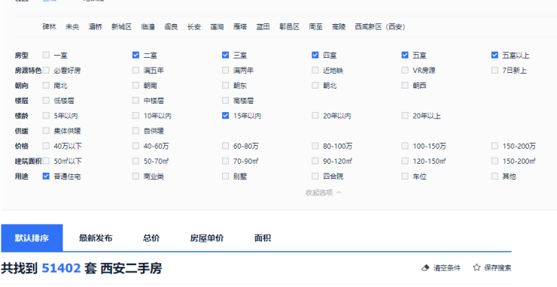This screenshot has width=557, height=287.
Task: Enable the 近地铁 filter
Action: 315,70
